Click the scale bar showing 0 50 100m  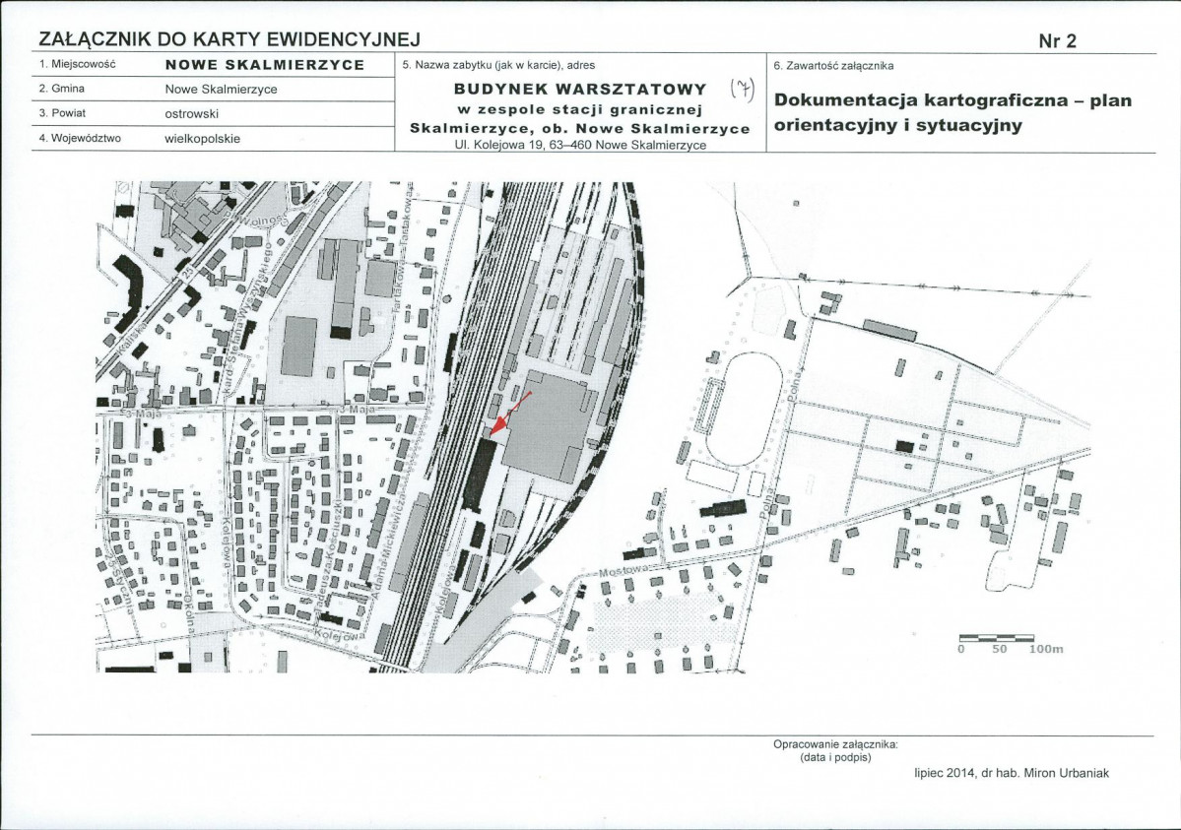(996, 639)
